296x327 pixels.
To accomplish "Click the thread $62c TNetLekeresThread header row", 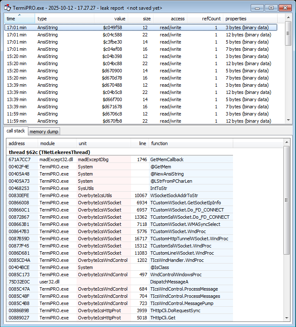I will point(49,152).
